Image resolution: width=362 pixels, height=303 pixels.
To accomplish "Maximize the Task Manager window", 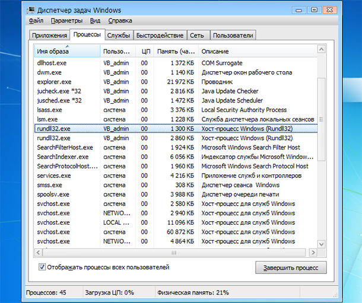I will point(314,10).
